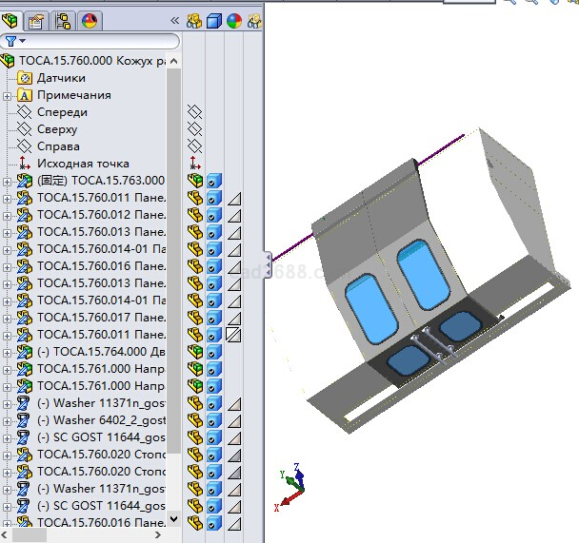Screen dimensions: 579x543
Task: Click the Appearances color sphere column header
Action: point(234,21)
